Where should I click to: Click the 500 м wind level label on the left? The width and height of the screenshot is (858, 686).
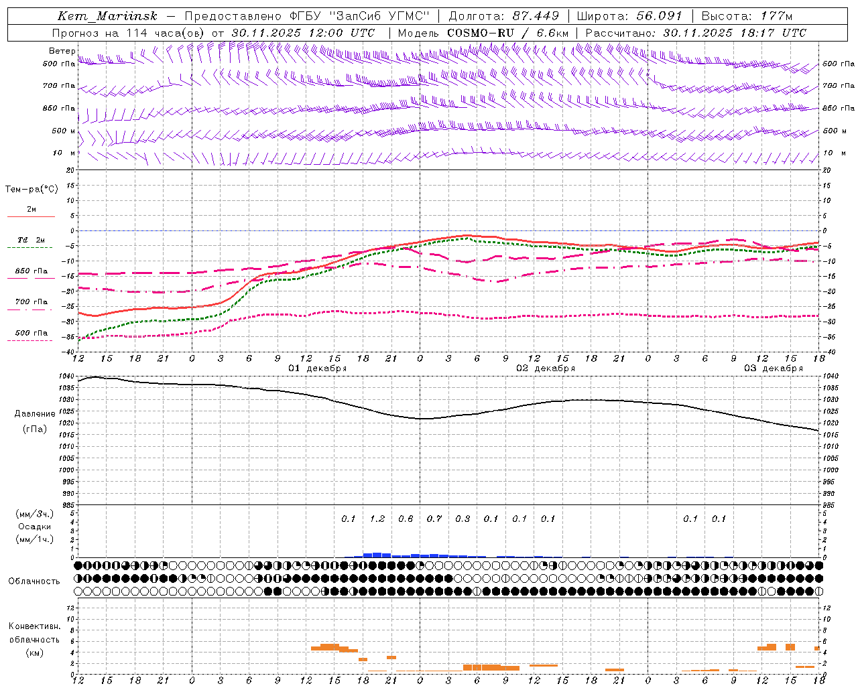(64, 131)
